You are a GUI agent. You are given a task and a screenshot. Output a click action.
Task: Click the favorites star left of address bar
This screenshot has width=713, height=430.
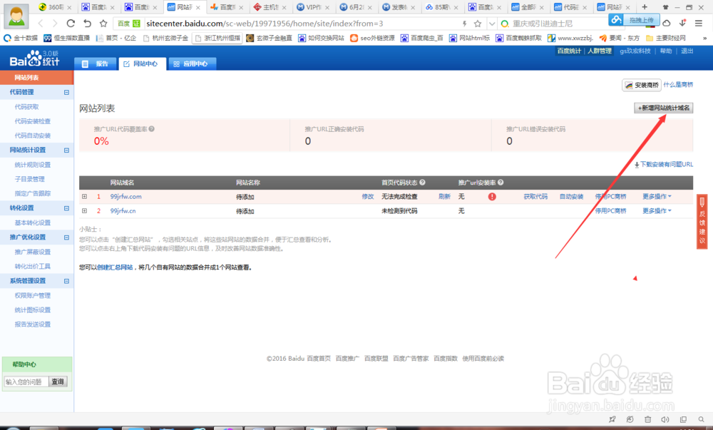tap(103, 24)
